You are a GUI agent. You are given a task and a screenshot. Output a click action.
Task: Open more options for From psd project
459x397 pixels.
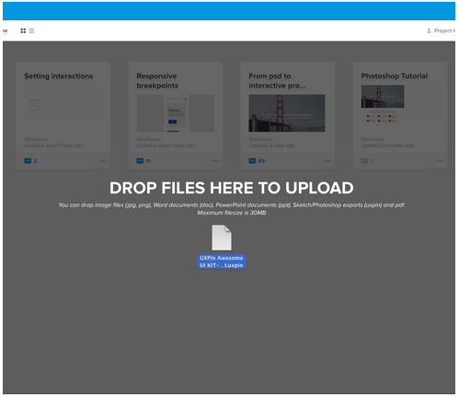pyautogui.click(x=327, y=160)
